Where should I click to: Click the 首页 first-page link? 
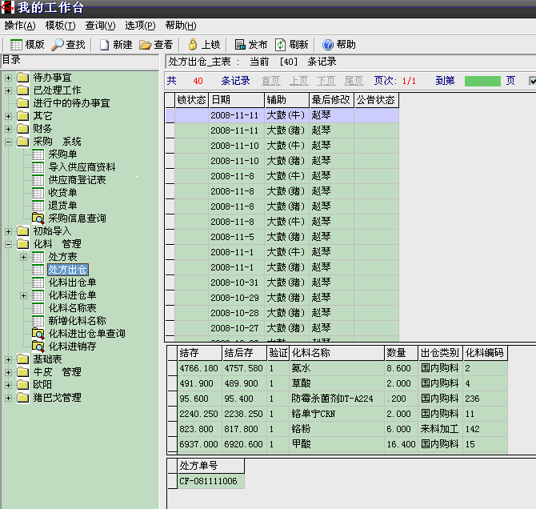coord(270,81)
